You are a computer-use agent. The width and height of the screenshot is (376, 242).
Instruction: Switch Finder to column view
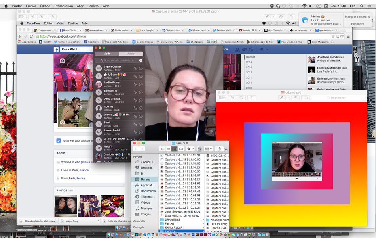point(175,149)
